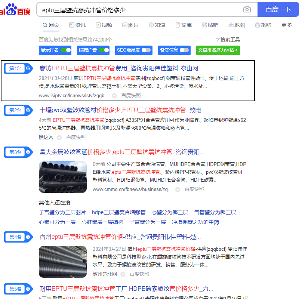Switch to the 资讯 tab
Screen dimensions: 299x299
pyautogui.click(x=77, y=25)
